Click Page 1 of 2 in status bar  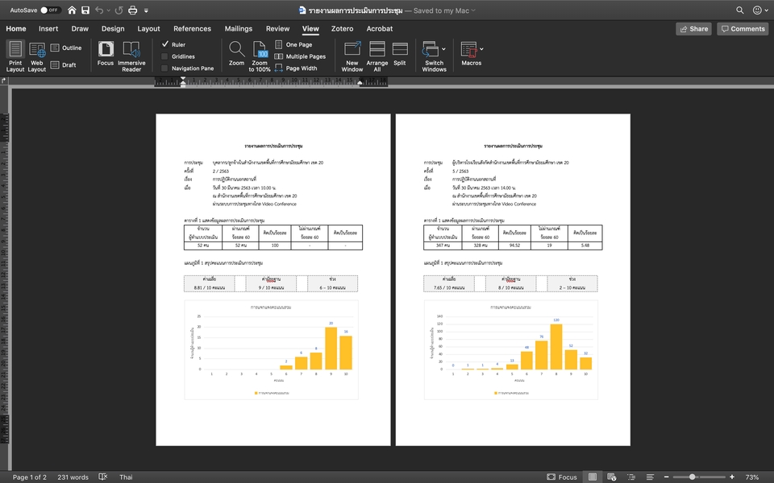pyautogui.click(x=30, y=477)
